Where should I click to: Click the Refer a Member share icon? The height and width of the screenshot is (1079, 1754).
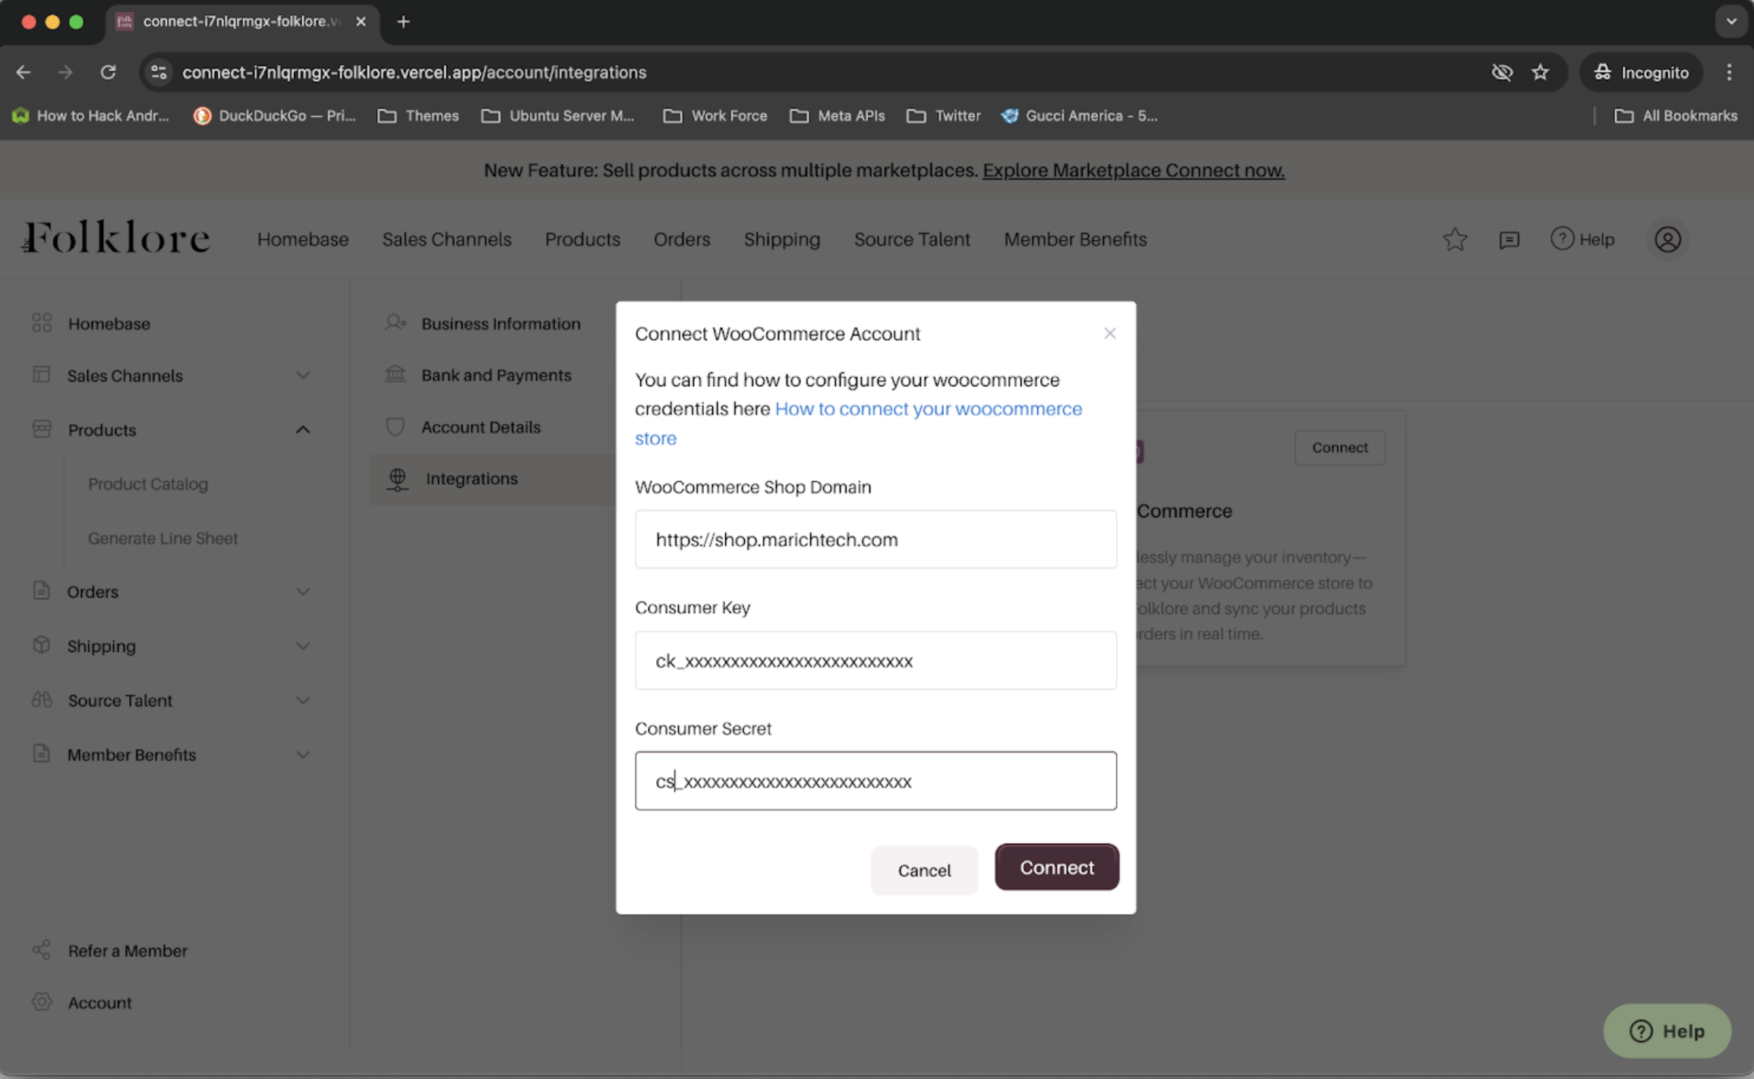42,950
